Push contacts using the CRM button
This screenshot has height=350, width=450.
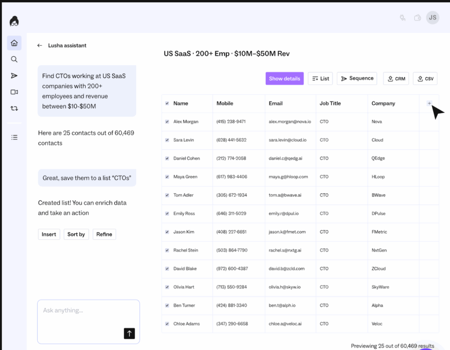(x=396, y=79)
